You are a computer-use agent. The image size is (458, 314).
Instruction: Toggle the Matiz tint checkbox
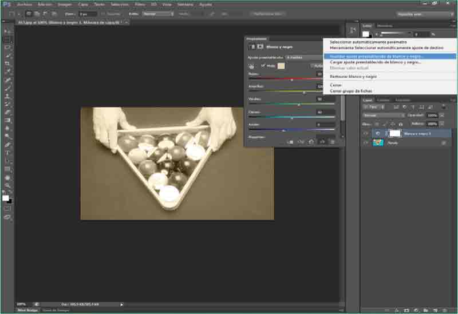[263, 66]
